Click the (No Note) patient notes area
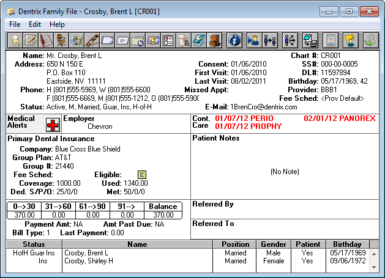The image size is (385, 278). [285, 172]
